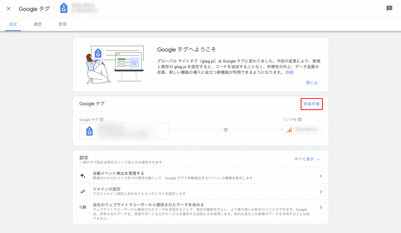Open the 自動イベント検出を管理する setting
401x233 pixels.
201,176
